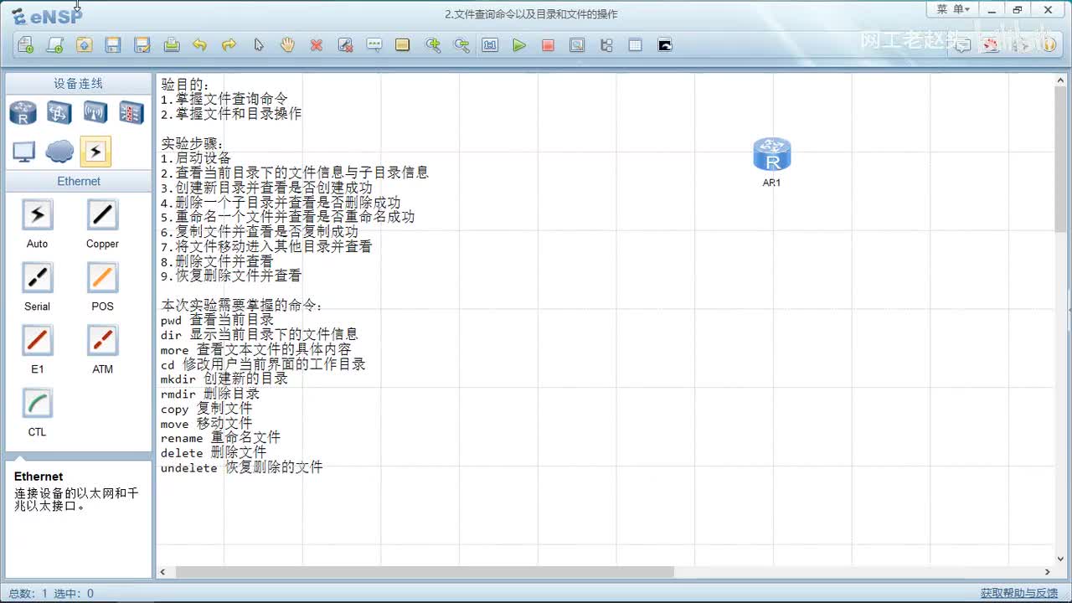Print the topology
Screen dimensions: 1072x603
(x=171, y=45)
